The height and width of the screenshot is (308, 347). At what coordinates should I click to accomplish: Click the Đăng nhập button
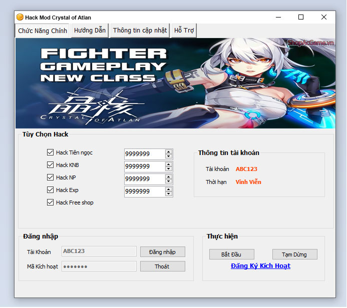[x=163, y=252]
